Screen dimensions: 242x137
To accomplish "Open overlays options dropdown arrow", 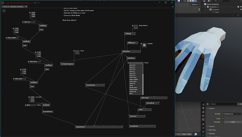I will [181, 1].
